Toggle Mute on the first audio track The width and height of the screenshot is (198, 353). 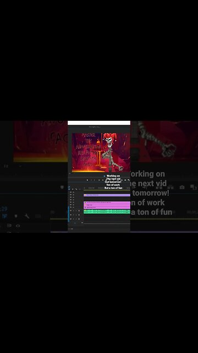(x=73, y=211)
